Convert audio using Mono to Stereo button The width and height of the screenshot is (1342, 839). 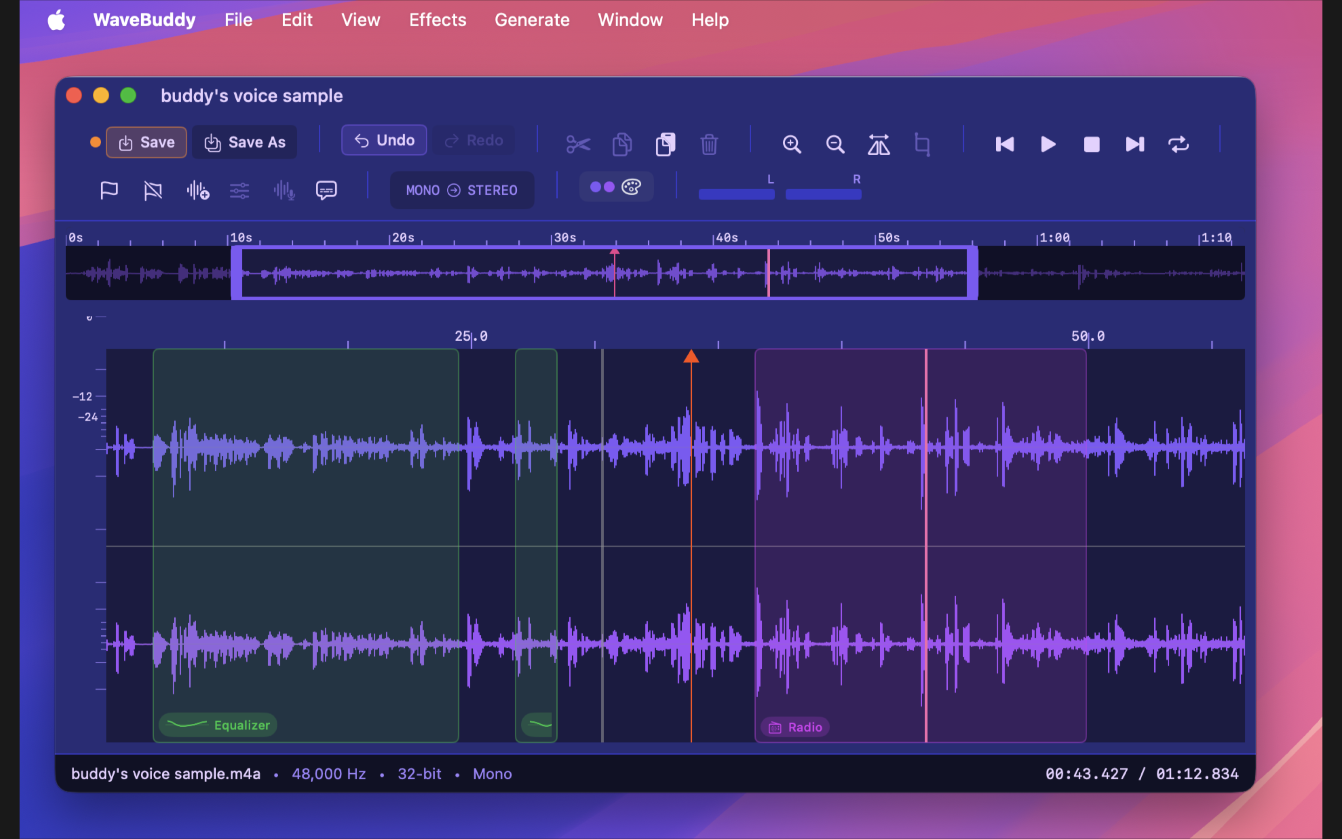pyautogui.click(x=461, y=190)
